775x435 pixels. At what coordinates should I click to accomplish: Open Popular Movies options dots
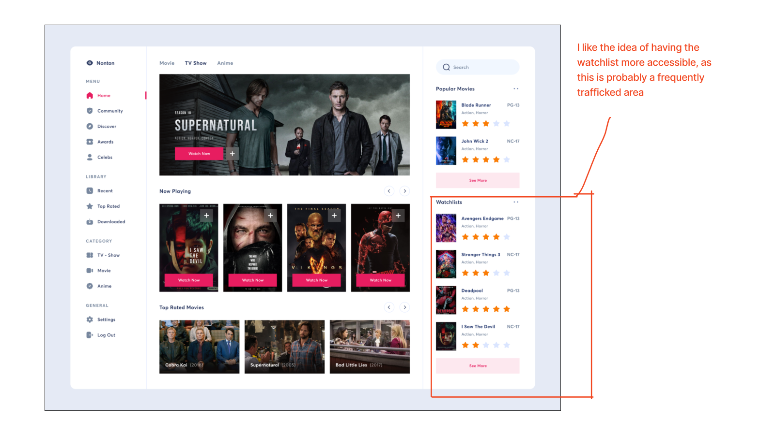(516, 88)
